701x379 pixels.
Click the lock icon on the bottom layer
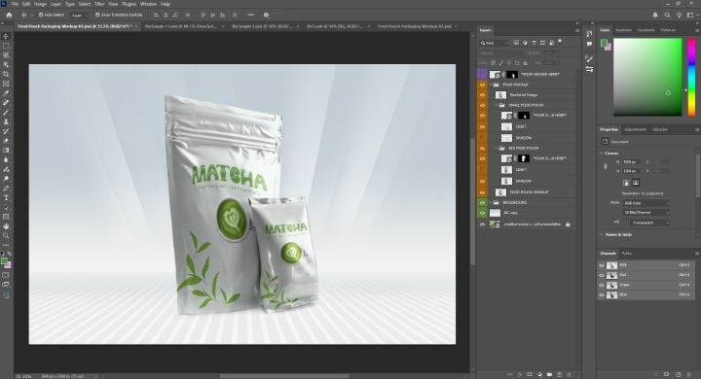(x=568, y=224)
